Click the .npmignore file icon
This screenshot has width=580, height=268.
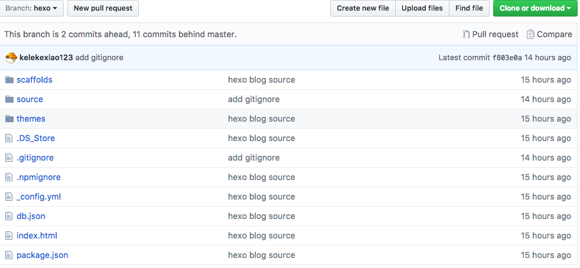click(9, 178)
